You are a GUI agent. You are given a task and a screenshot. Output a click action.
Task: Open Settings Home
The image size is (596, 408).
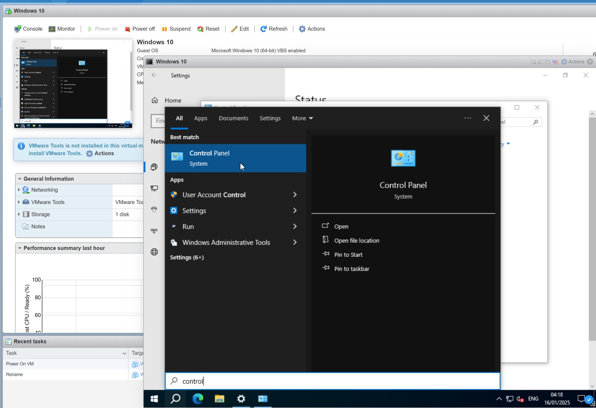point(166,100)
